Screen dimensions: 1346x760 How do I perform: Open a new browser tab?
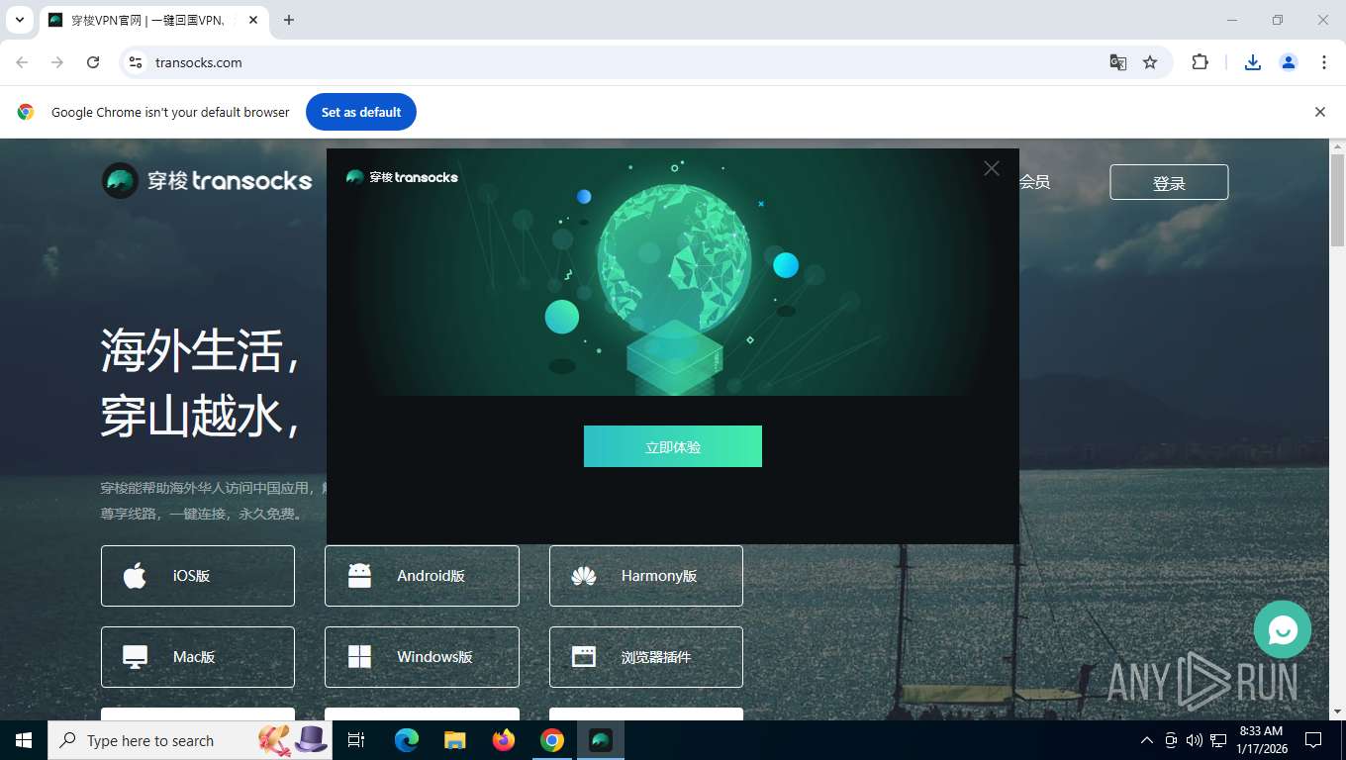point(289,20)
